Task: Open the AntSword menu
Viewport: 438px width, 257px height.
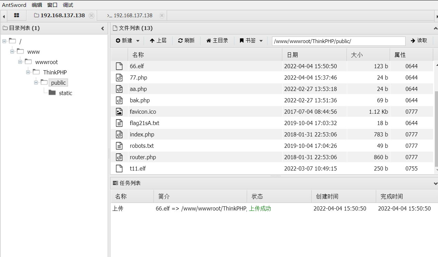Action: [14, 5]
